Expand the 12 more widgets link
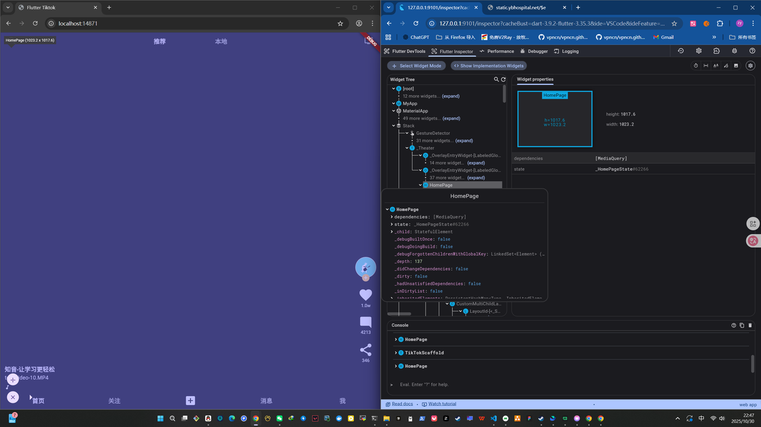The height and width of the screenshot is (427, 761). pyautogui.click(x=451, y=96)
